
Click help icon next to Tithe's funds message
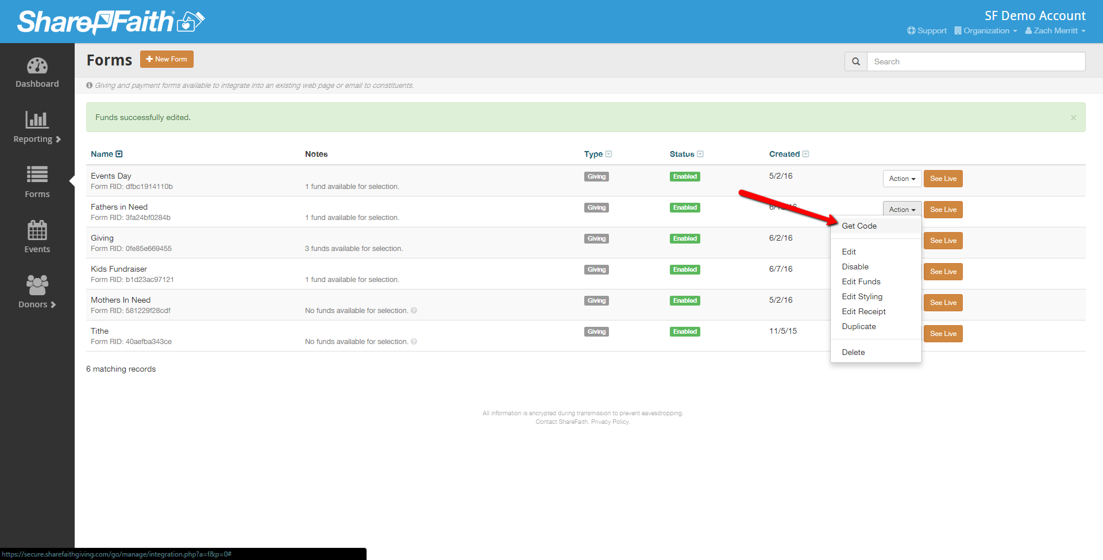tap(414, 341)
